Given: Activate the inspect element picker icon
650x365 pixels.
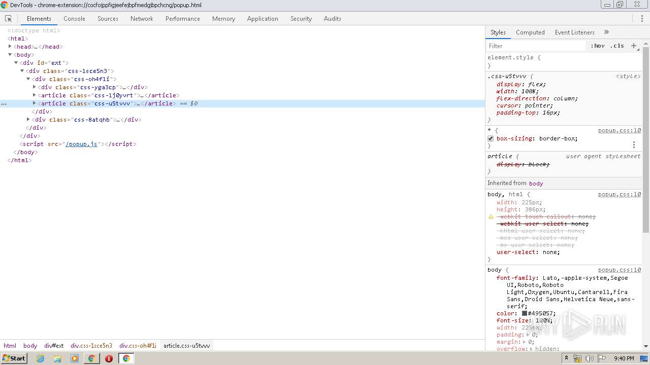Looking at the screenshot, I should [8, 18].
